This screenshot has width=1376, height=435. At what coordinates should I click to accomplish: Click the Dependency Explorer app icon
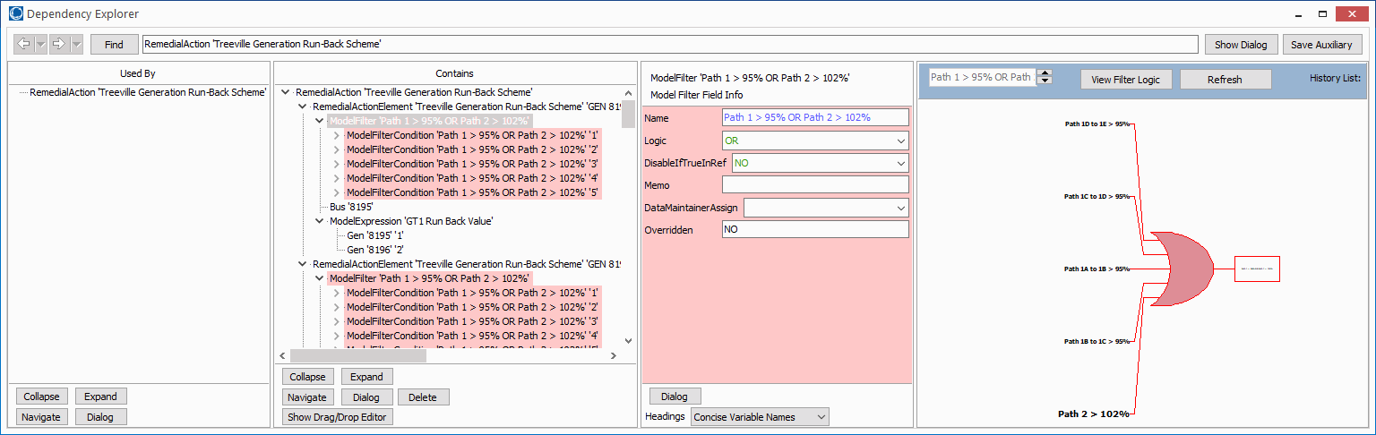tap(15, 14)
